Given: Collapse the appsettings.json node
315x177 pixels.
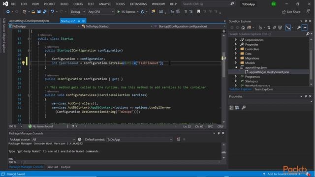Looking at the screenshot, I should click(x=236, y=67).
